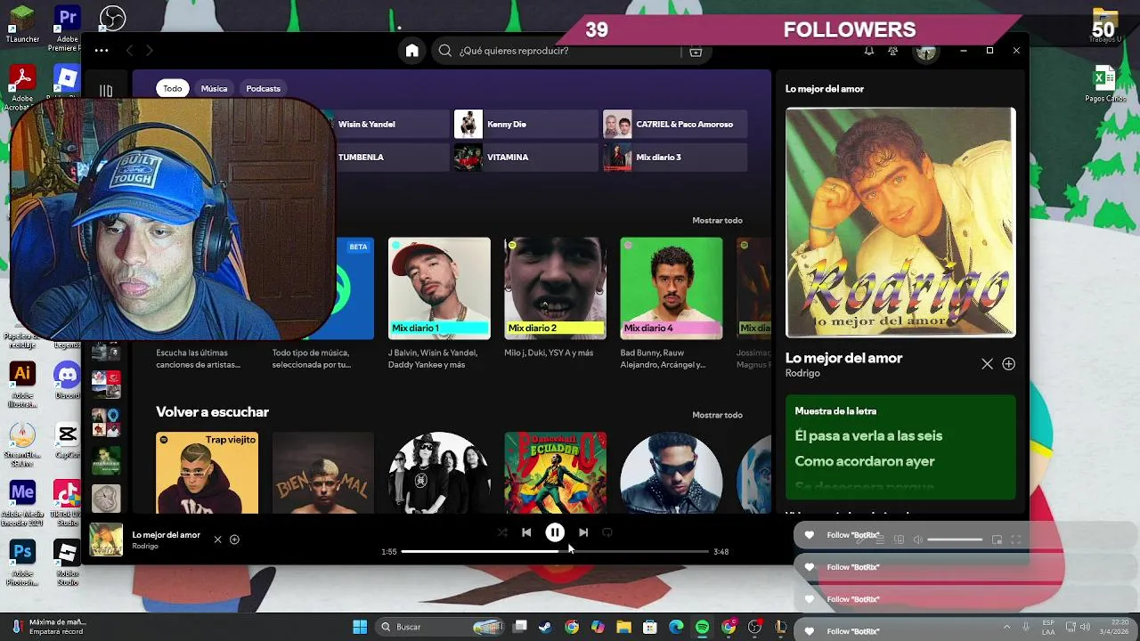Open the Mix diario 1 cover

[439, 288]
